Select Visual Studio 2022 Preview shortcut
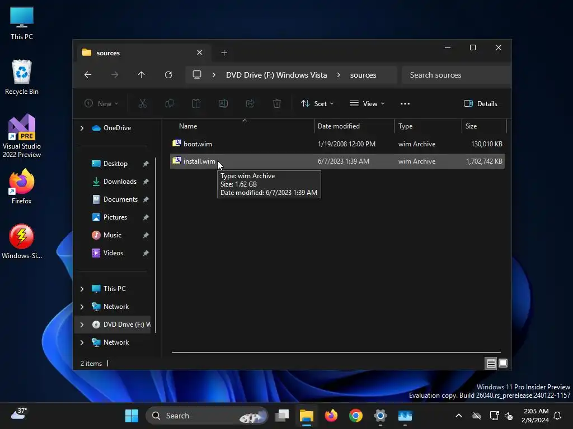 click(x=22, y=136)
